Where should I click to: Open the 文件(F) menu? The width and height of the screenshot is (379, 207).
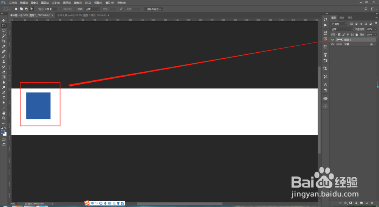(x=13, y=3)
